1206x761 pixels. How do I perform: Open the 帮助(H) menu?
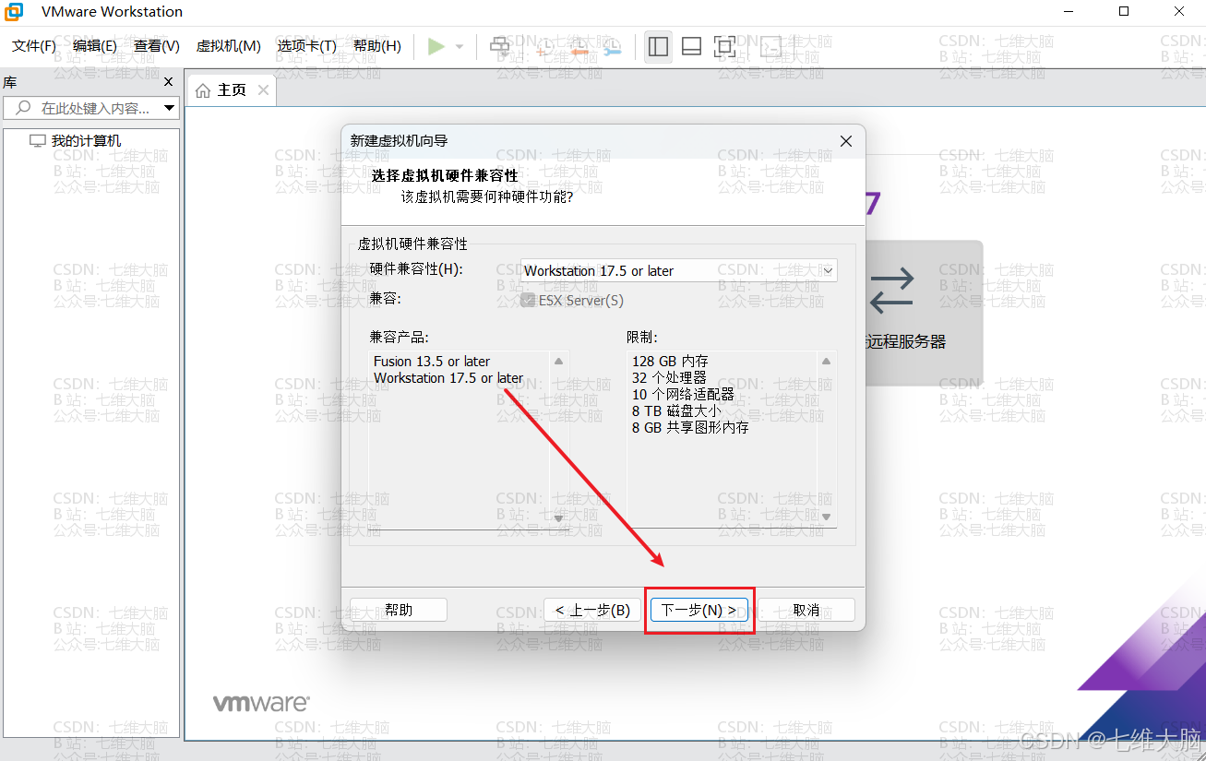click(377, 46)
